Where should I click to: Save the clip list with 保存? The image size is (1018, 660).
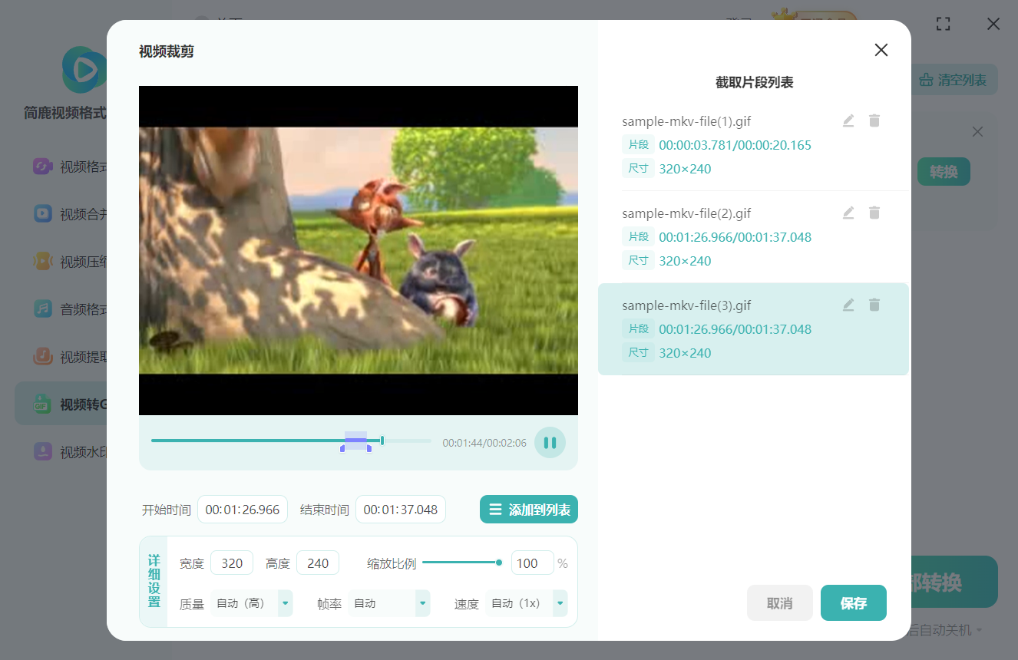click(x=853, y=603)
